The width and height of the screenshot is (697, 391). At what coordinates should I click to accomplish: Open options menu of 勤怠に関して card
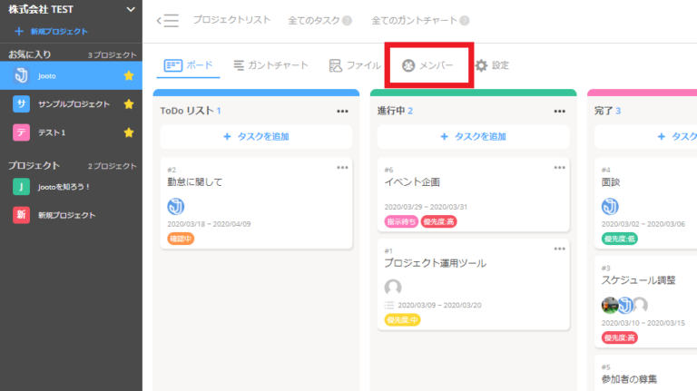[342, 168]
